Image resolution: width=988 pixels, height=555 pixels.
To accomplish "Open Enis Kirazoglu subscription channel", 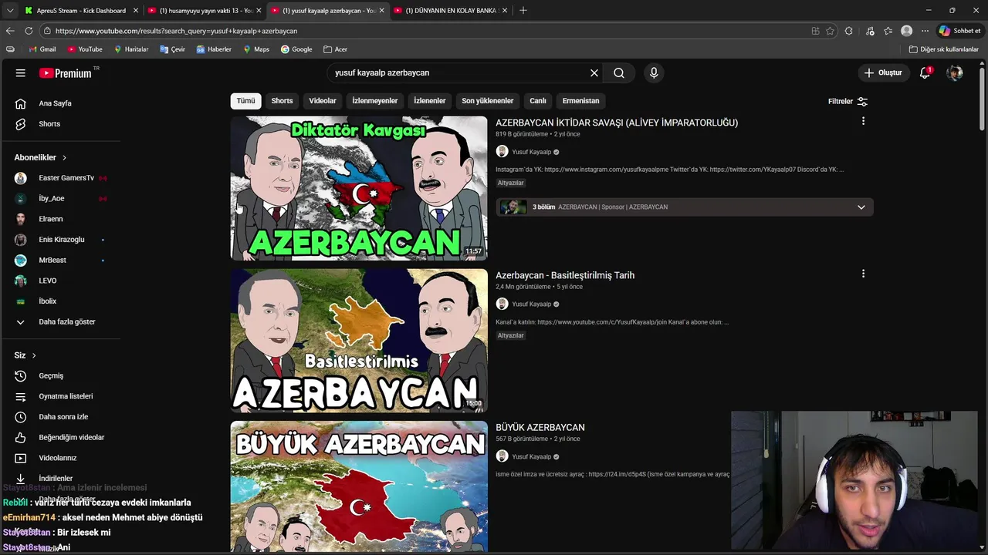I will (62, 240).
